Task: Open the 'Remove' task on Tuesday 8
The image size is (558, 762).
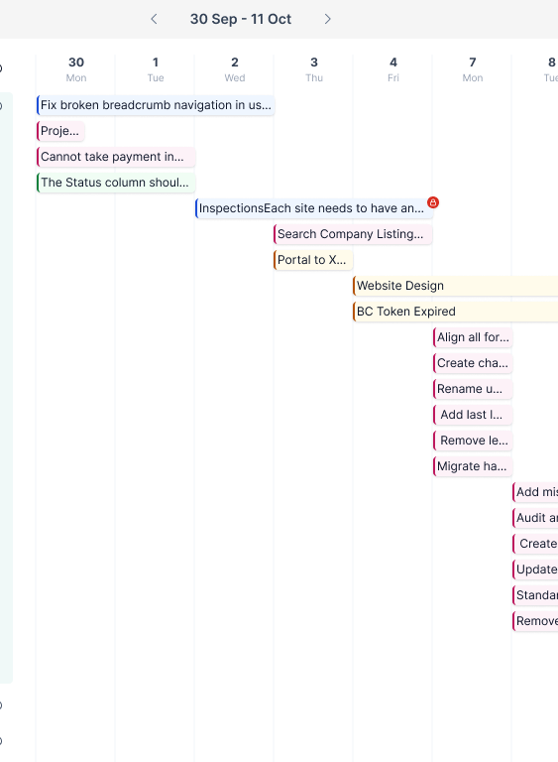Action: pos(535,620)
